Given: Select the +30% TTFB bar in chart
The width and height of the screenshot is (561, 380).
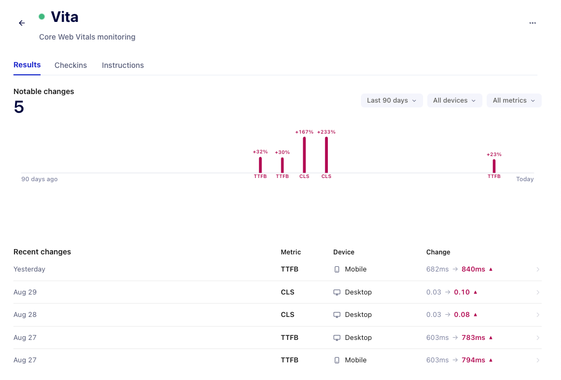Looking at the screenshot, I should coord(282,165).
